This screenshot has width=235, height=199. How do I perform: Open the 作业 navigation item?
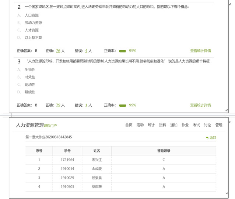pyautogui.click(x=185, y=125)
